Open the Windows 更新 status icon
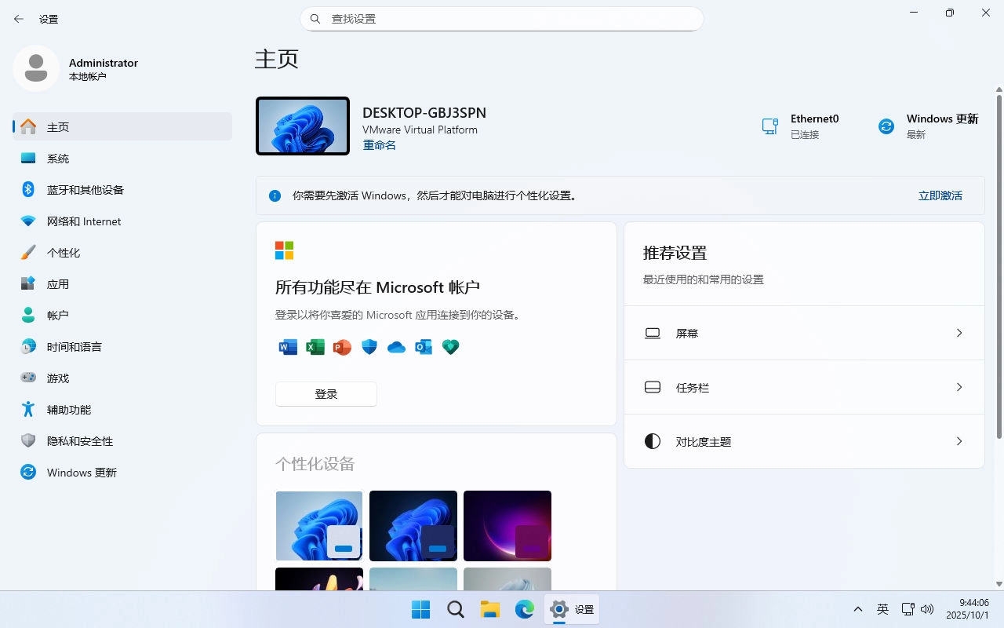Viewport: 1004px width, 628px height. tap(886, 126)
